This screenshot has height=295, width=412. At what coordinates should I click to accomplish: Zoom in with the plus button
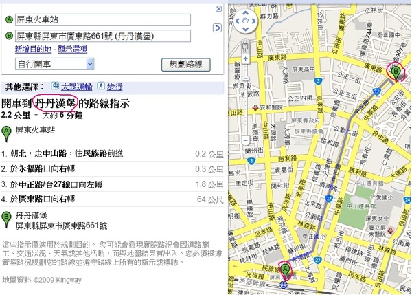[x=244, y=60]
